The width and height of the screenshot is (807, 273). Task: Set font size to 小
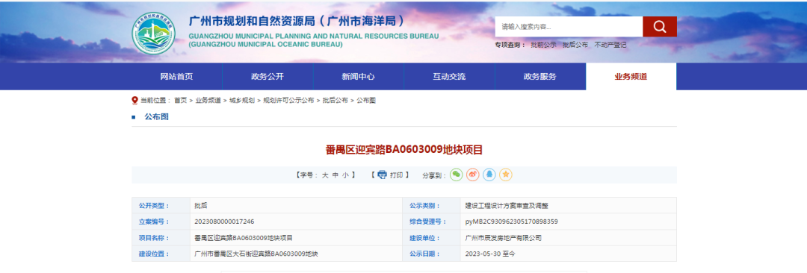tap(346, 175)
